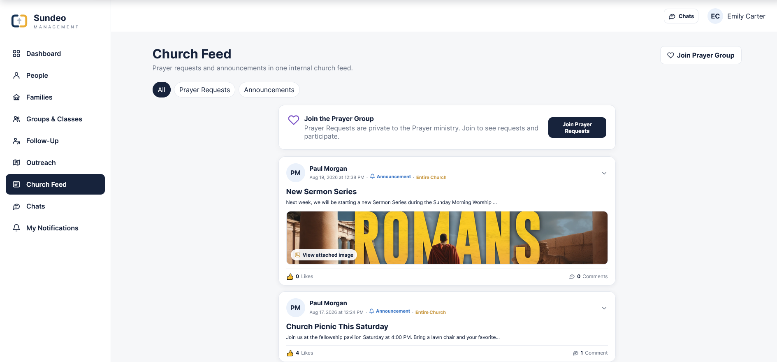The width and height of the screenshot is (777, 362).
Task: Open the Dashboard grid icon
Action: pyautogui.click(x=16, y=53)
